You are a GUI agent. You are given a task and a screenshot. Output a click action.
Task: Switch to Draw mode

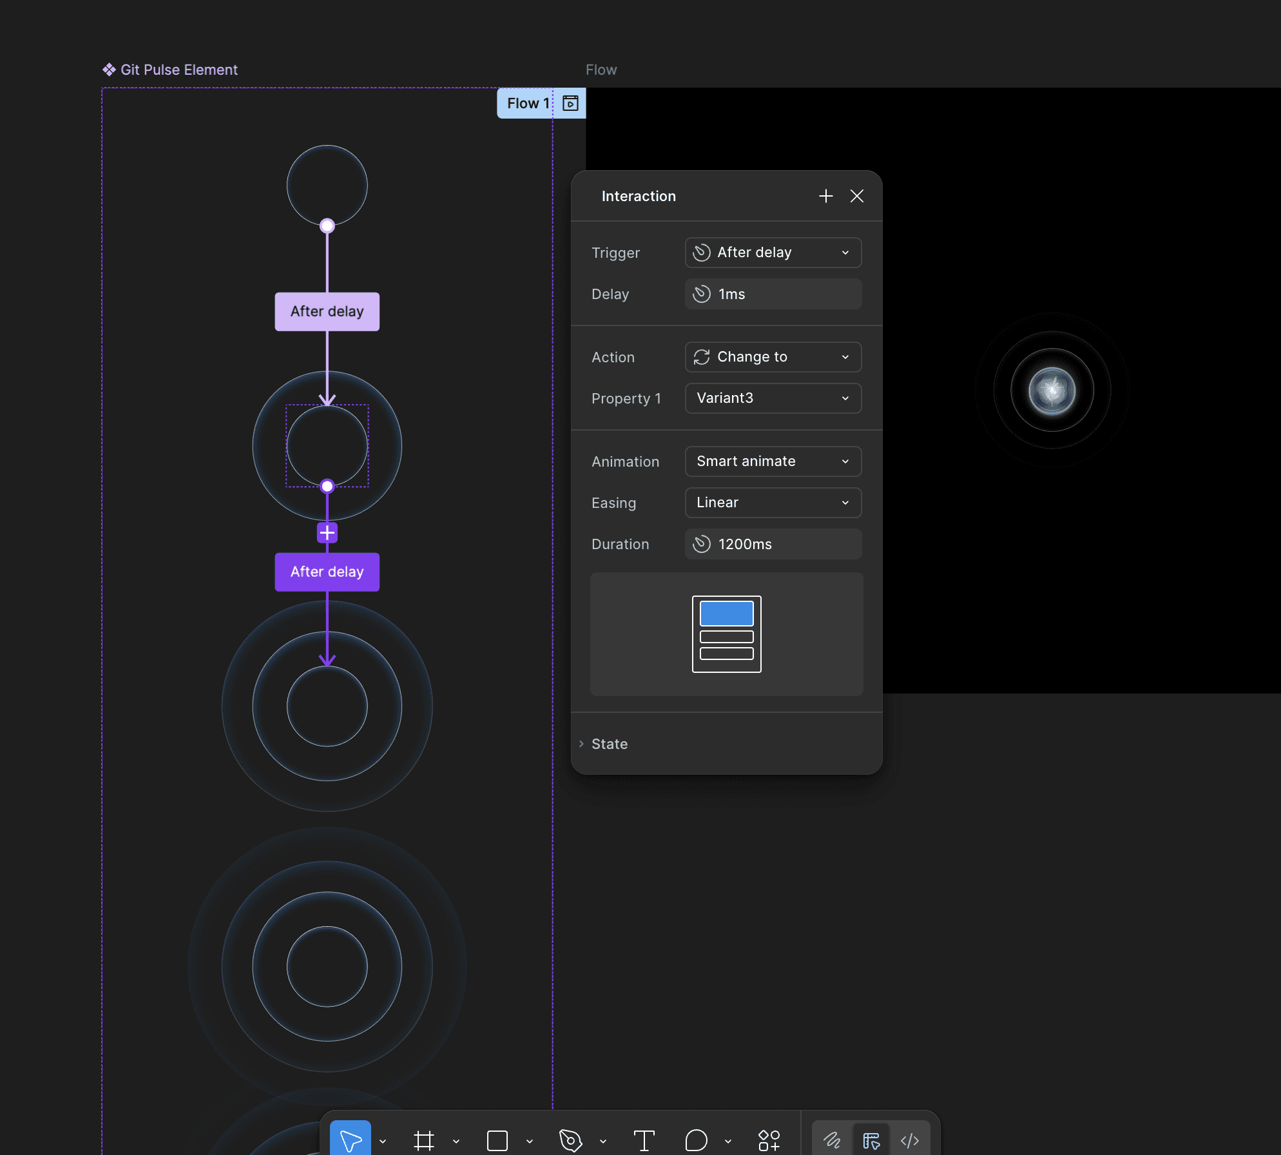click(832, 1140)
